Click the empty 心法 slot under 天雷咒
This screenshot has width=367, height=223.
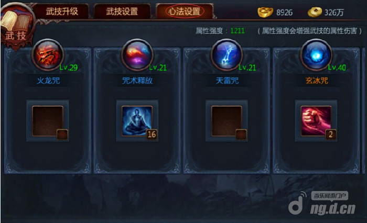(226, 121)
